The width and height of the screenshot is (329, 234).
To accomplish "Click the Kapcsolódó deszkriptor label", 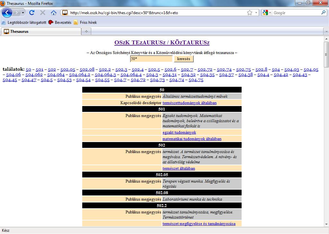I will [141, 103].
